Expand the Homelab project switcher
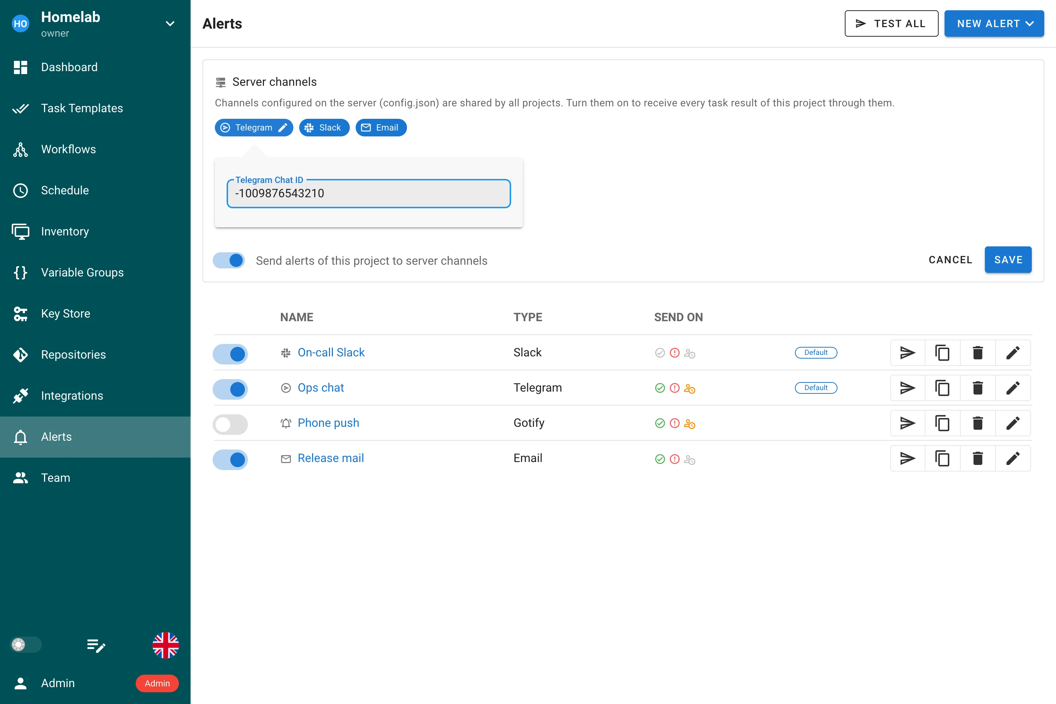This screenshot has height=704, width=1056. pyautogui.click(x=170, y=24)
